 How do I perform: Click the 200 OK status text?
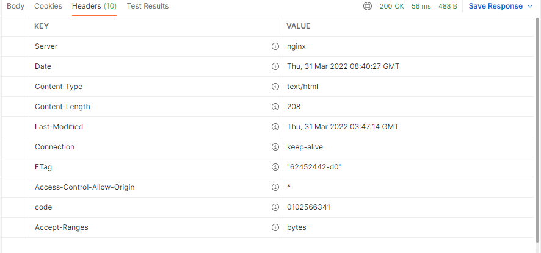[392, 6]
